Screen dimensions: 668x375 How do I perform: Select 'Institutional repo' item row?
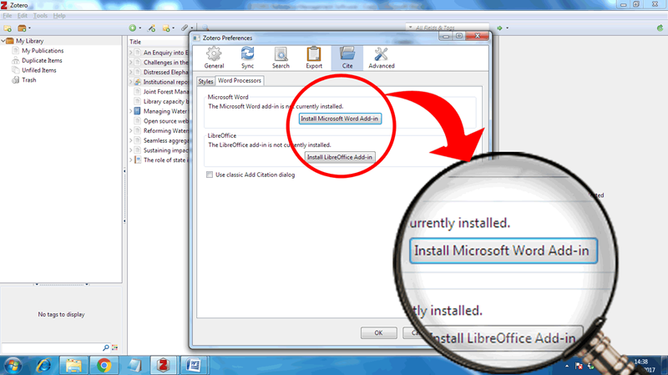160,82
